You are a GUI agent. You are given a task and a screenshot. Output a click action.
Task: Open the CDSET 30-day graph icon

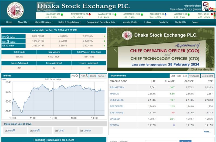point(82,131)
